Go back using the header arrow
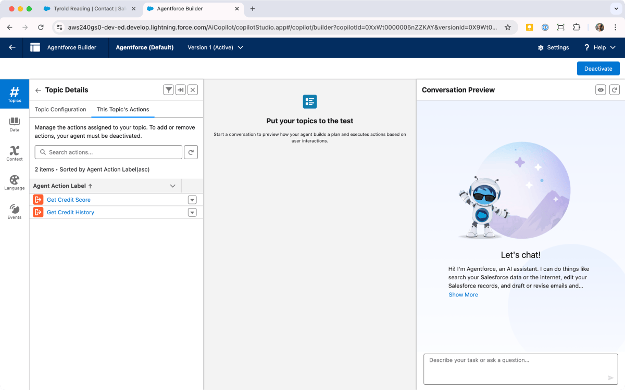625x390 pixels. click(12, 47)
